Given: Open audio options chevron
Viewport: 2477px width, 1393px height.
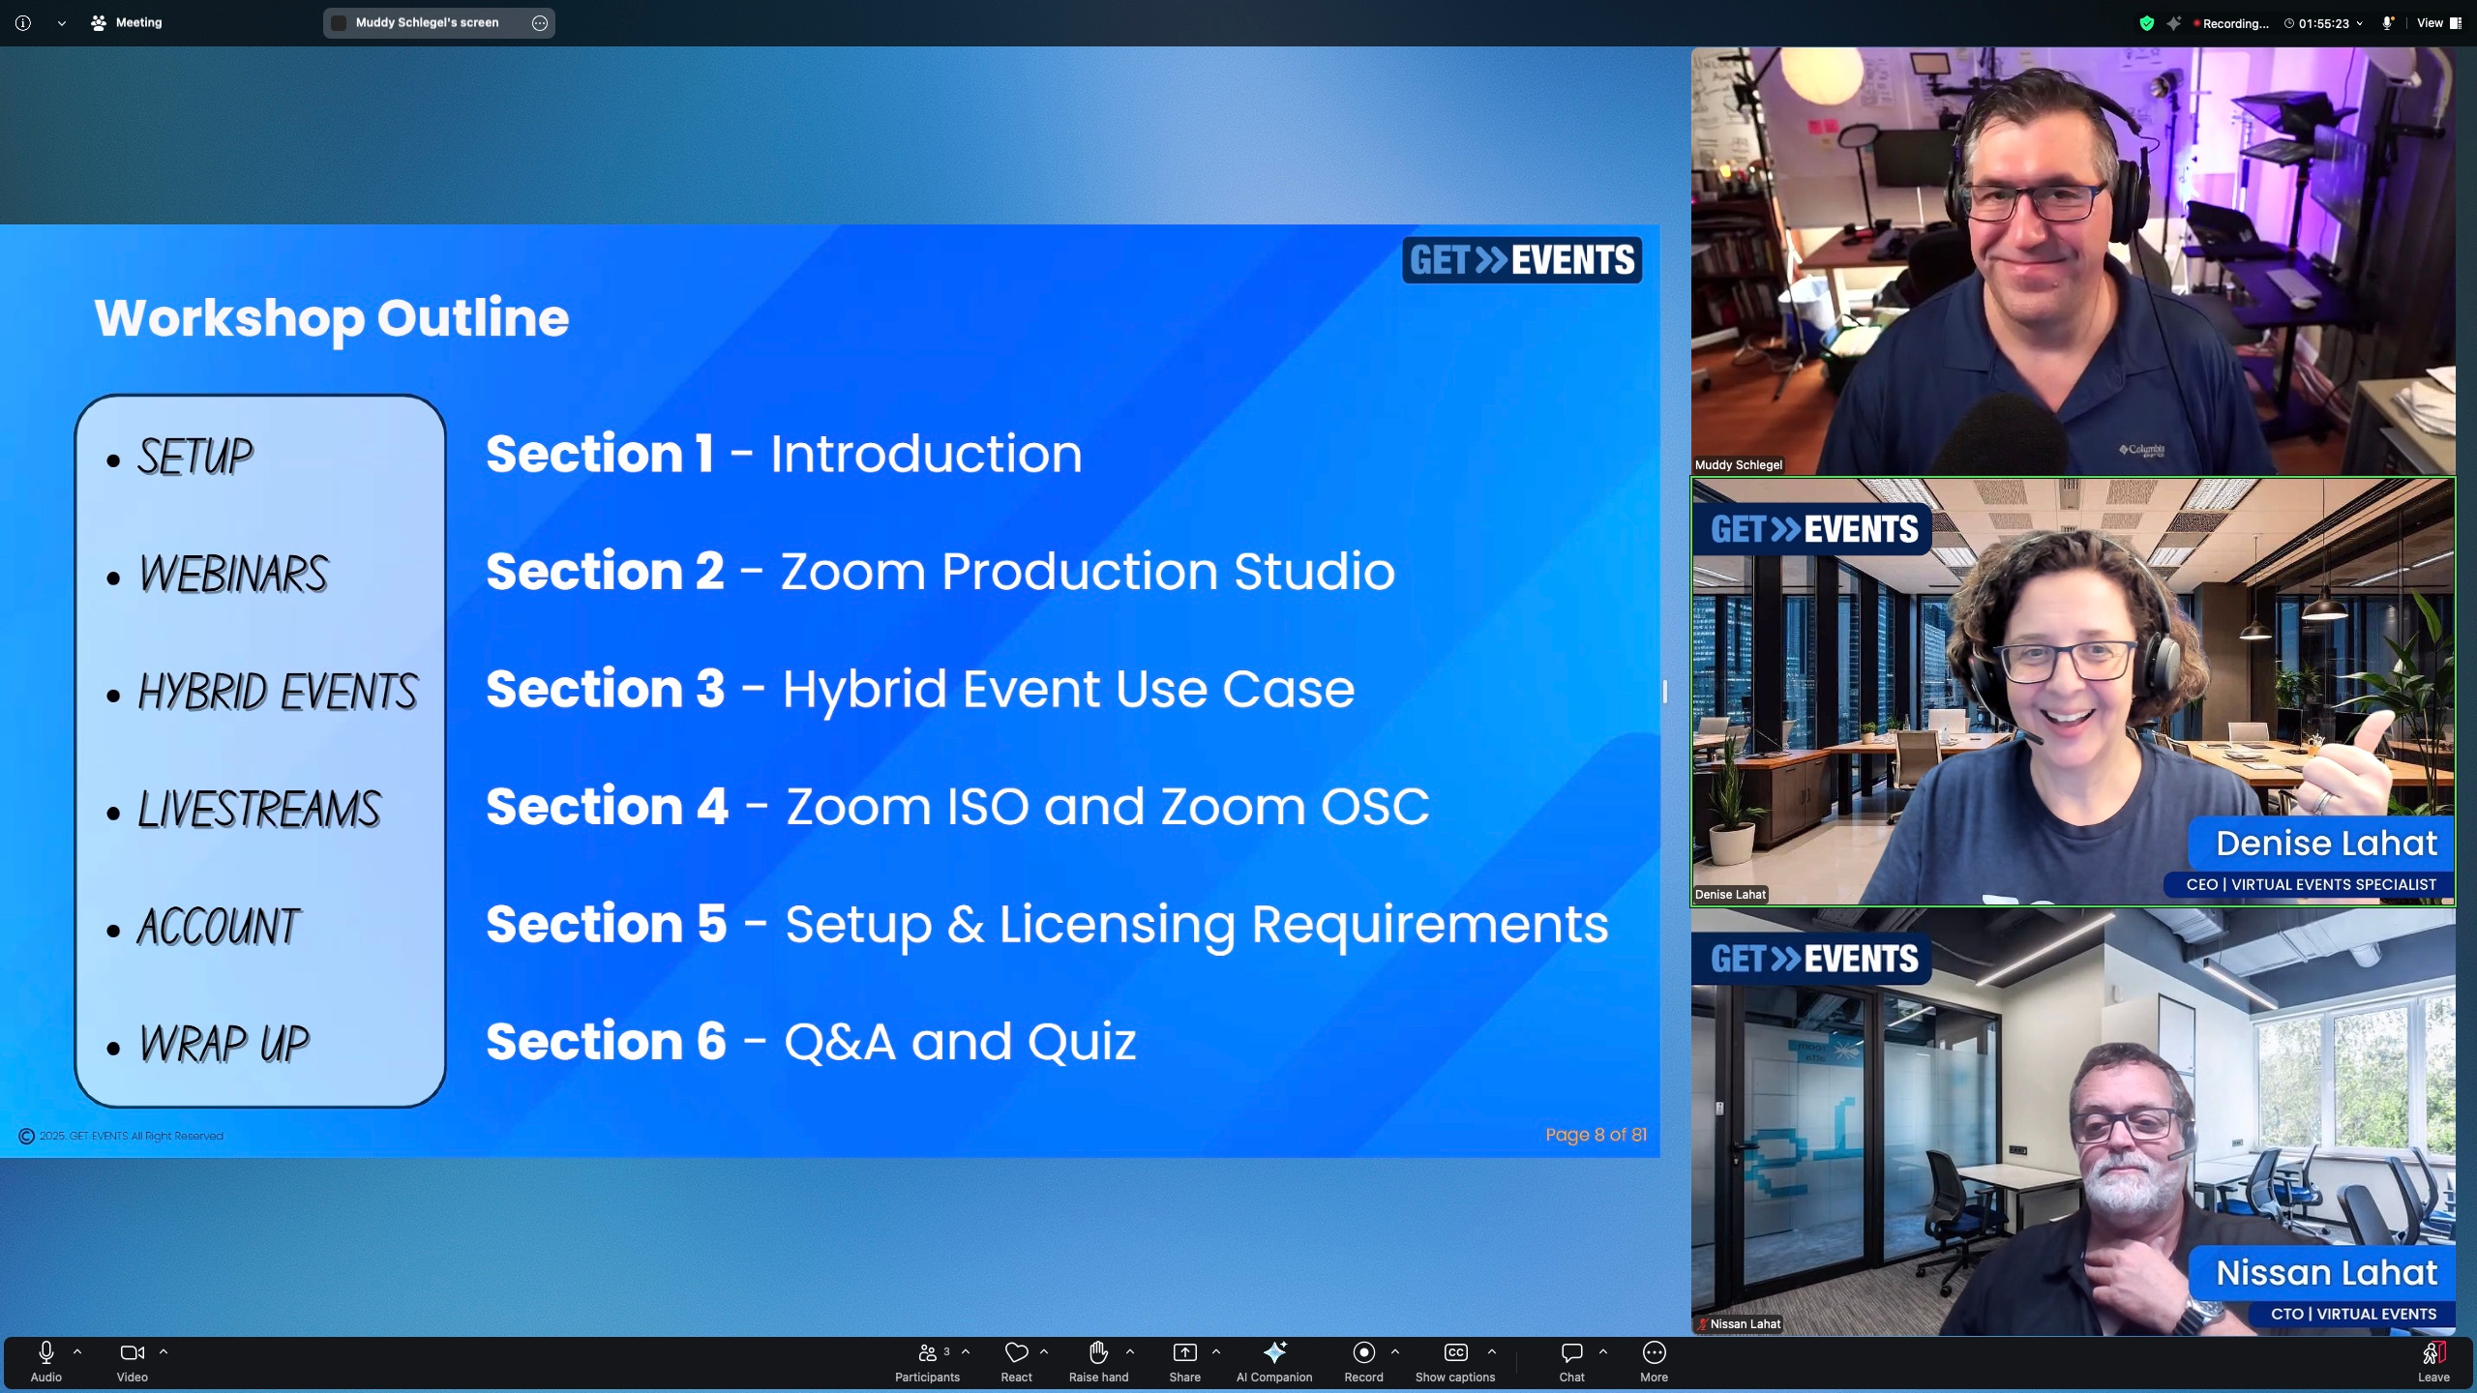Looking at the screenshot, I should pyautogui.click(x=77, y=1352).
